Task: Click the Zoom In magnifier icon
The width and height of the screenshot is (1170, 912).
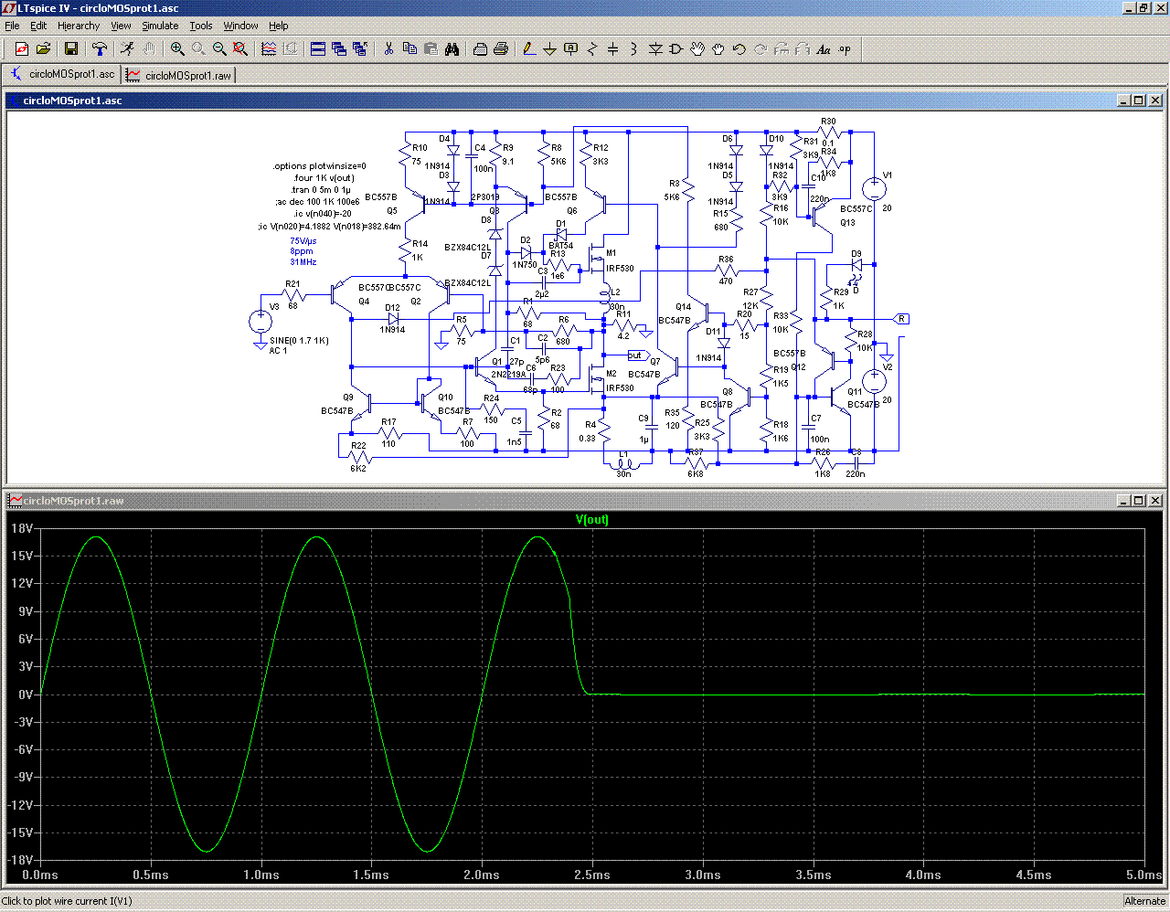Action: (x=177, y=49)
